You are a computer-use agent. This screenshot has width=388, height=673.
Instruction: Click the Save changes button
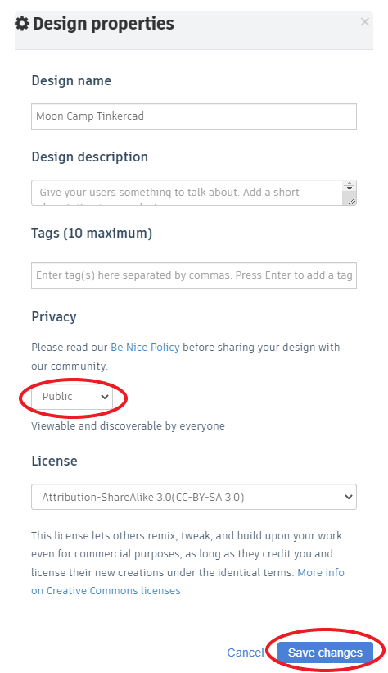[x=325, y=653]
